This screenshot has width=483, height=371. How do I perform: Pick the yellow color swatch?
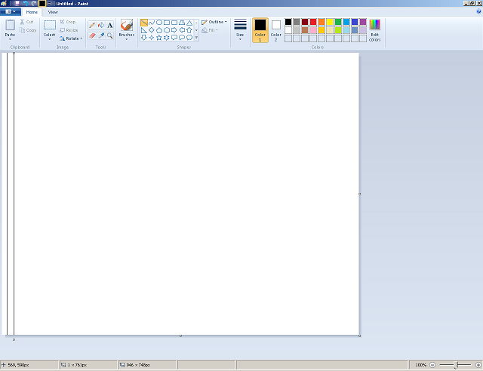330,22
